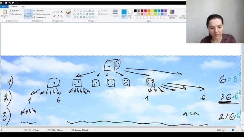
Task: Click the zoom out minus button
Action: 224,130
